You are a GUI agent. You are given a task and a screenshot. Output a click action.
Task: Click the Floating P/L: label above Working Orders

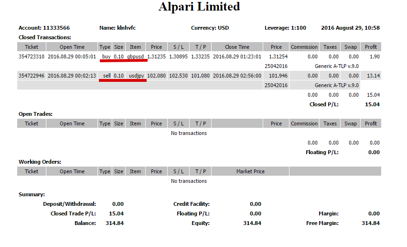point(322,152)
